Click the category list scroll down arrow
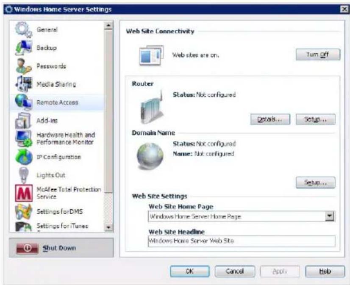Screen dimensions: 350x285 108,227
